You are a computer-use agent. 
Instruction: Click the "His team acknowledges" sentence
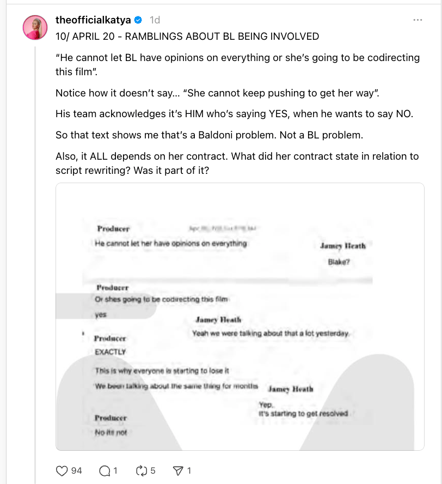[x=234, y=114]
